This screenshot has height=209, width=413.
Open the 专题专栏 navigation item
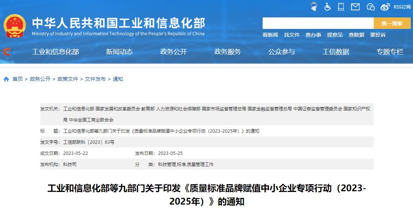(x=390, y=52)
